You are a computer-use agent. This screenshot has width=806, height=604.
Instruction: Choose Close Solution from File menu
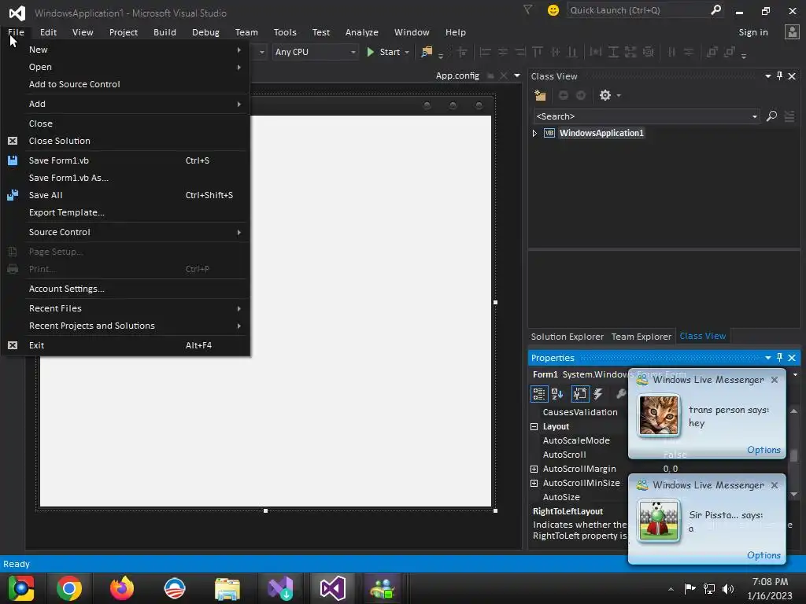pyautogui.click(x=126, y=141)
